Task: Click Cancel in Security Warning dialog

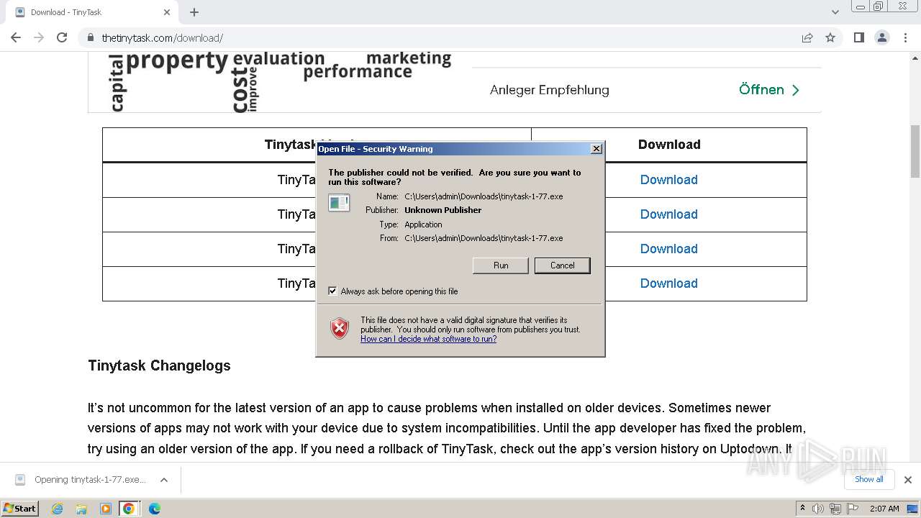Action: [562, 265]
